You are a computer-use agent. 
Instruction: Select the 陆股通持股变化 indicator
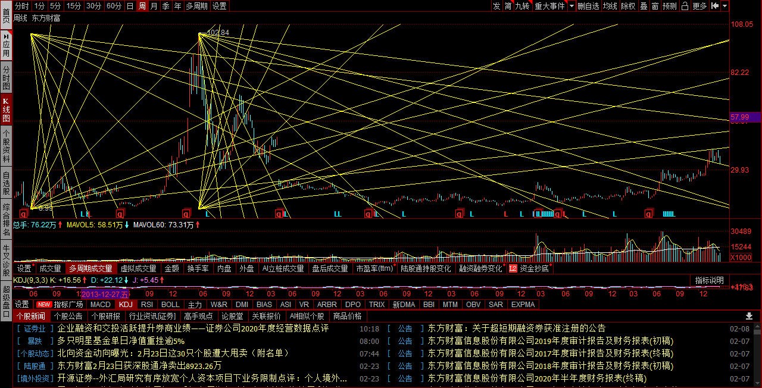[426, 268]
